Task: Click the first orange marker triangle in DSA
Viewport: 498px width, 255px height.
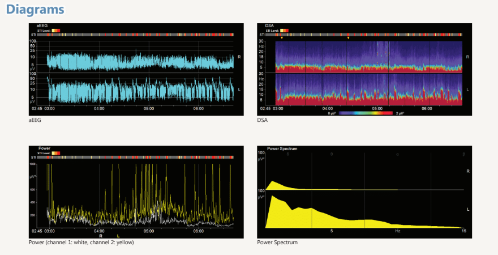Action: pyautogui.click(x=281, y=39)
